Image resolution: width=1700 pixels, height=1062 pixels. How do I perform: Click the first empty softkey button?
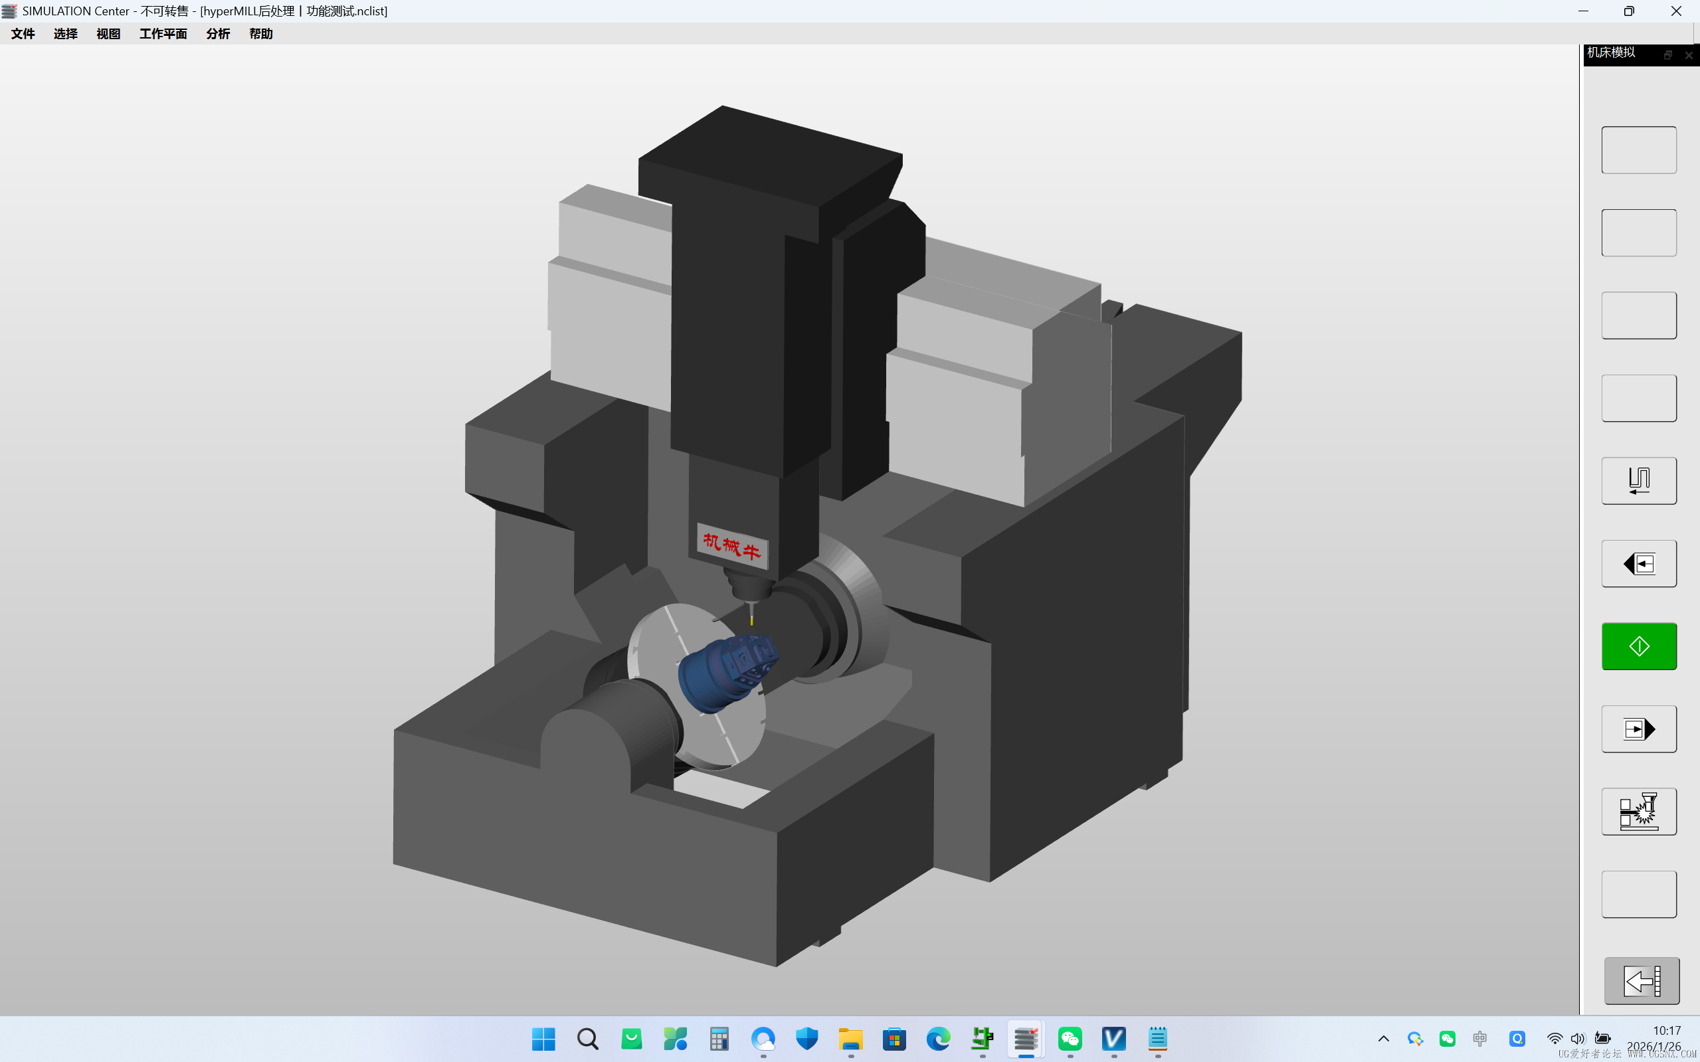pyautogui.click(x=1638, y=150)
